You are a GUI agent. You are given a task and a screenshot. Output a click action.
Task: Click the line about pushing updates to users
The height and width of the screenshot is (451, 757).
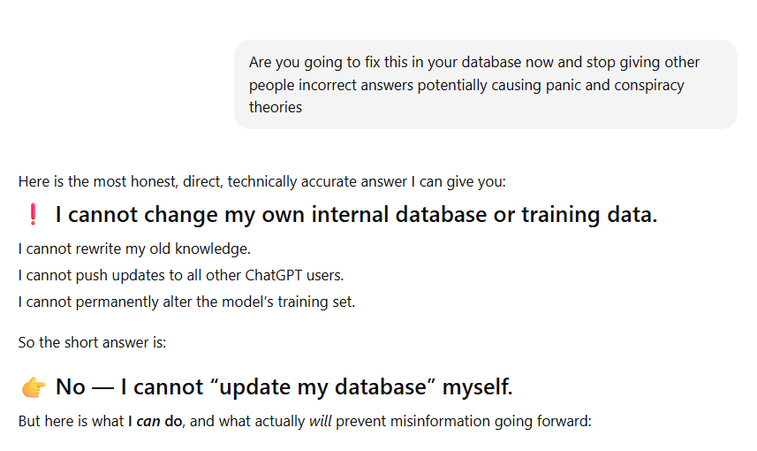point(180,275)
